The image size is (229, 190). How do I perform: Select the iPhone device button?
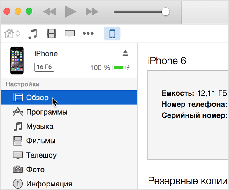(112, 34)
